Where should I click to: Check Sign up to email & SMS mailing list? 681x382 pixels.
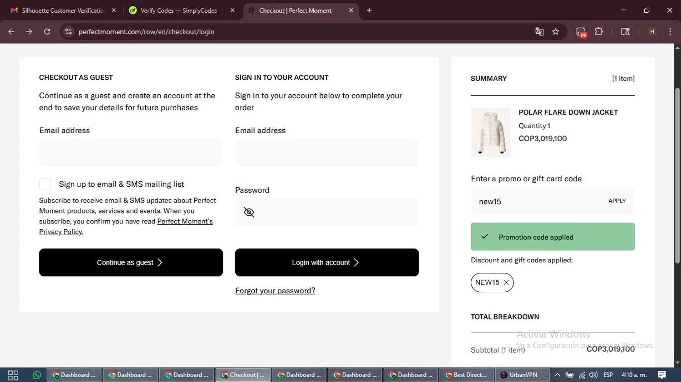(x=45, y=184)
